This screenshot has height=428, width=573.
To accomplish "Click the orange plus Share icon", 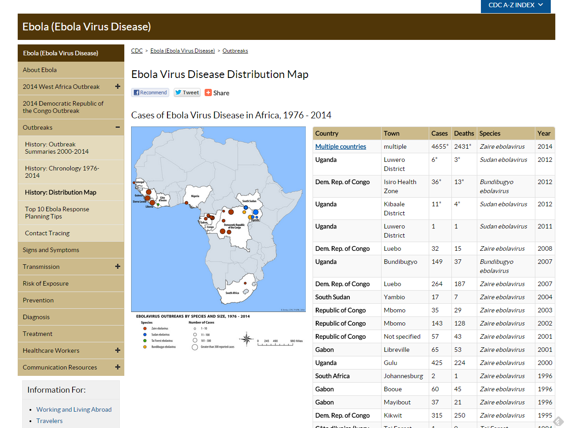I will point(208,92).
